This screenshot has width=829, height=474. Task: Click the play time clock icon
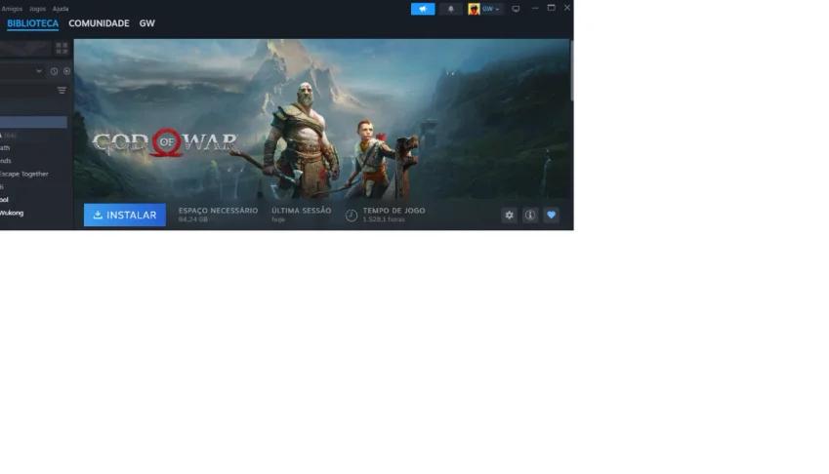(x=352, y=215)
